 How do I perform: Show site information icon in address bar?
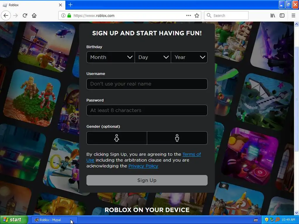(63, 16)
